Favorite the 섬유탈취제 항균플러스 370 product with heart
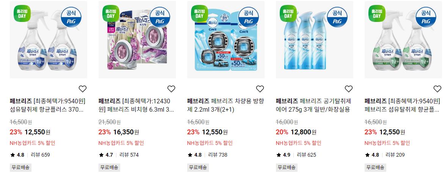The width and height of the screenshot is (445, 179). coord(83,89)
